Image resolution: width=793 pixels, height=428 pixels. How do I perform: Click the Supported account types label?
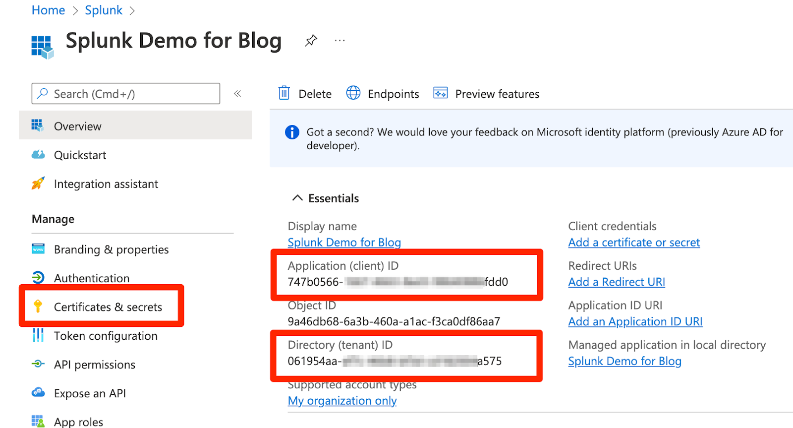(352, 385)
